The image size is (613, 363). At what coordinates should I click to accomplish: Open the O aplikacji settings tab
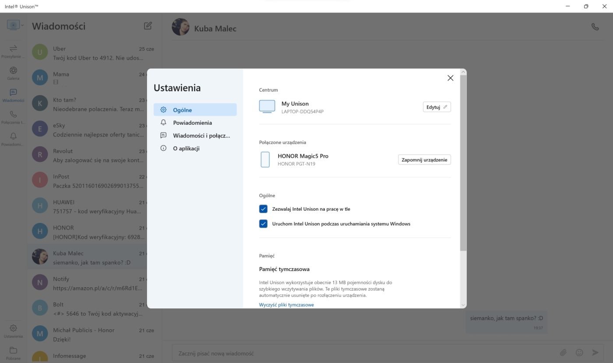click(x=195, y=148)
